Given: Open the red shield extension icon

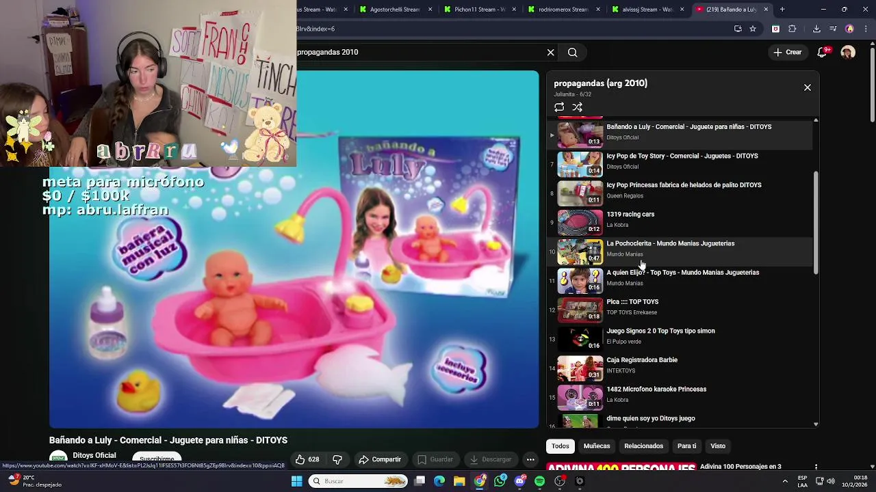Looking at the screenshot, I should [x=775, y=29].
